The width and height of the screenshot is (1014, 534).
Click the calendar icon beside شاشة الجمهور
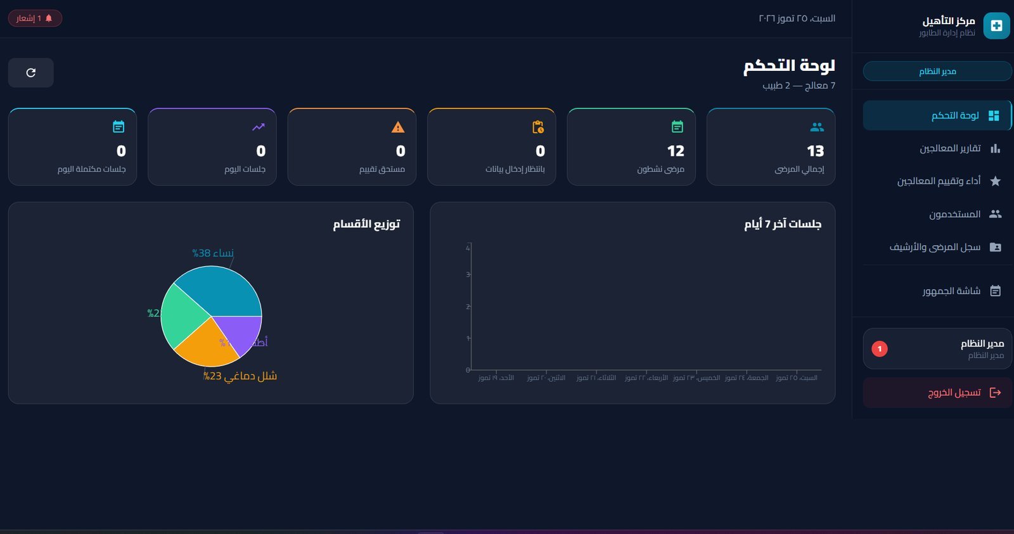point(995,291)
